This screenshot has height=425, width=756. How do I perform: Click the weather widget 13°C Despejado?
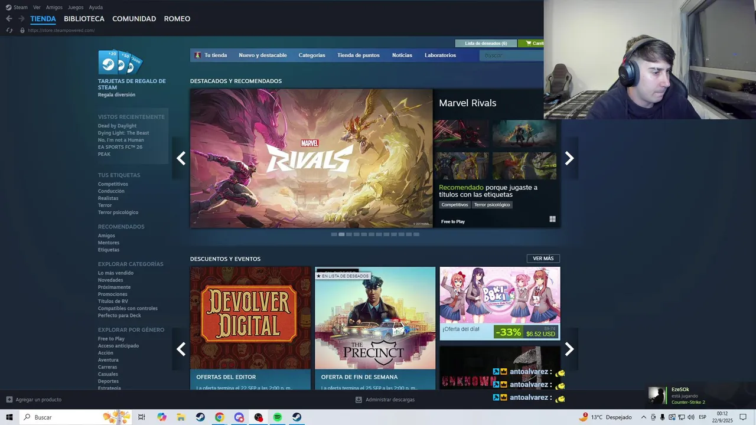tap(607, 417)
